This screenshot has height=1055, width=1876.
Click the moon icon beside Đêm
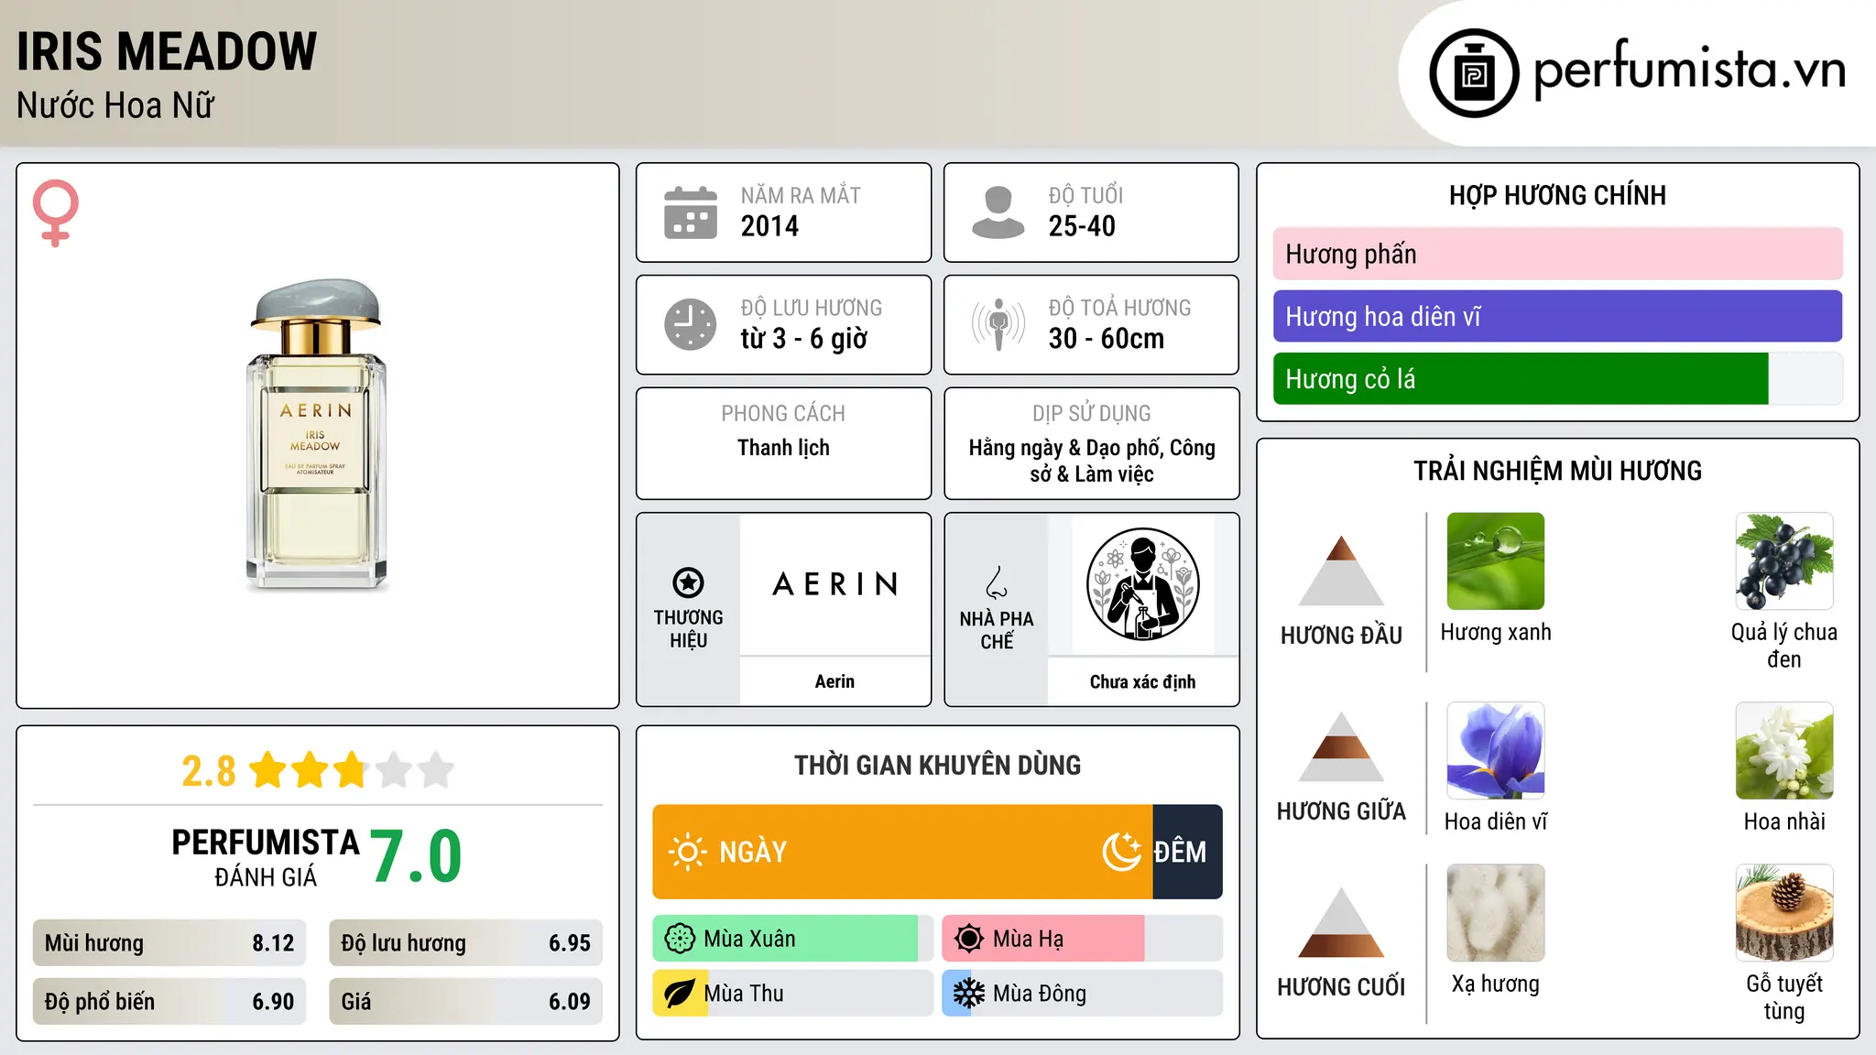(x=1121, y=852)
